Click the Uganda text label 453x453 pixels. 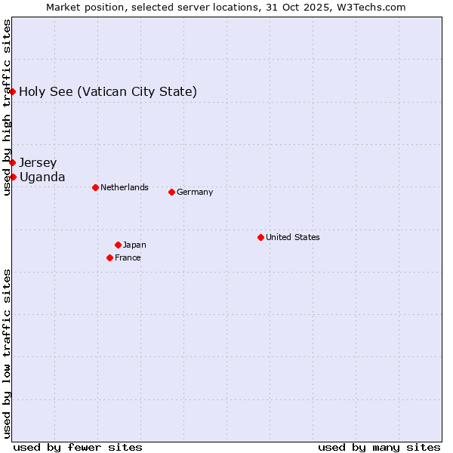42,177
